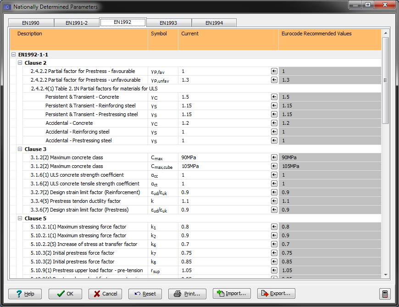
Task: Click the Eurocode Recommended Values header
Action: (x=330, y=39)
